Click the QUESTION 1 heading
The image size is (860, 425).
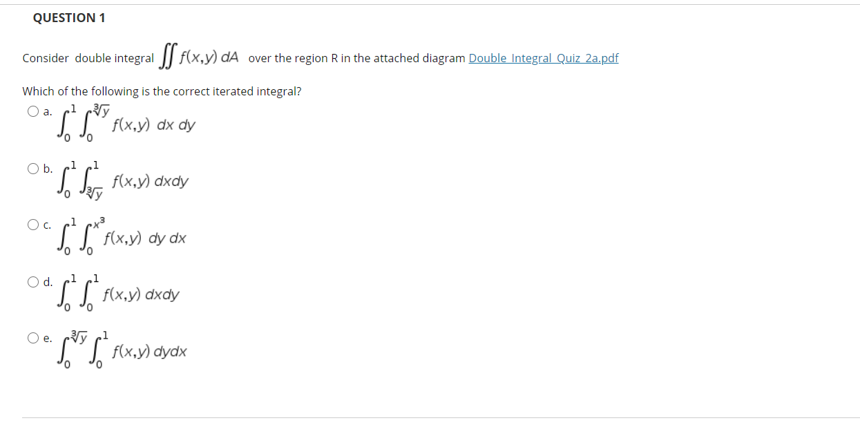[70, 18]
